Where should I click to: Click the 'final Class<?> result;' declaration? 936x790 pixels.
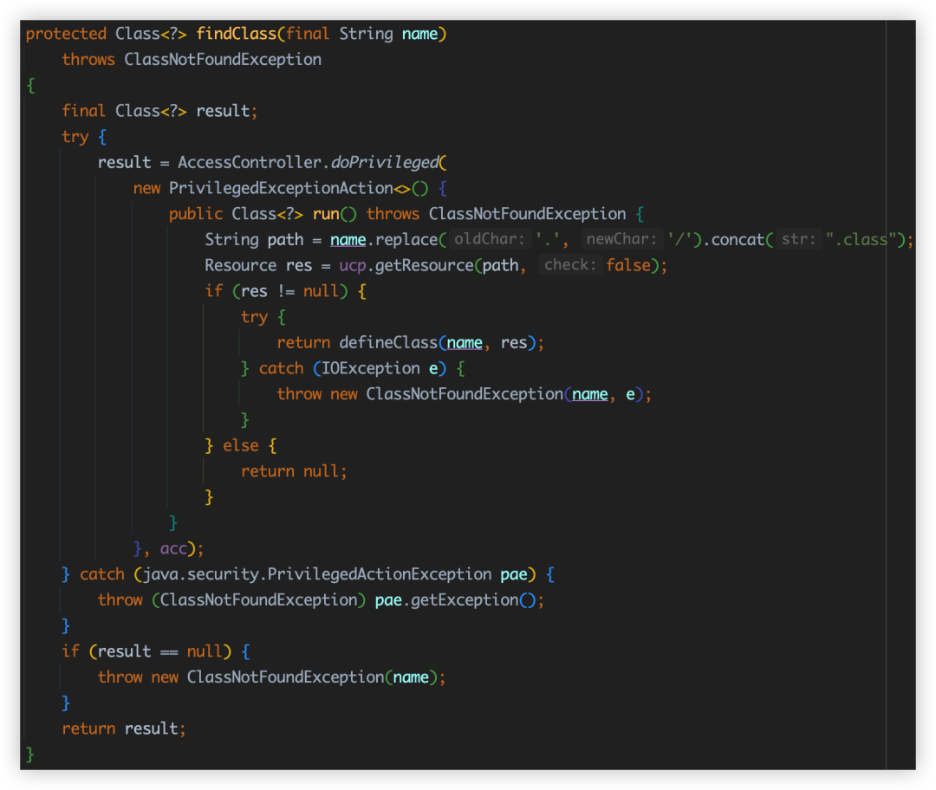[159, 111]
